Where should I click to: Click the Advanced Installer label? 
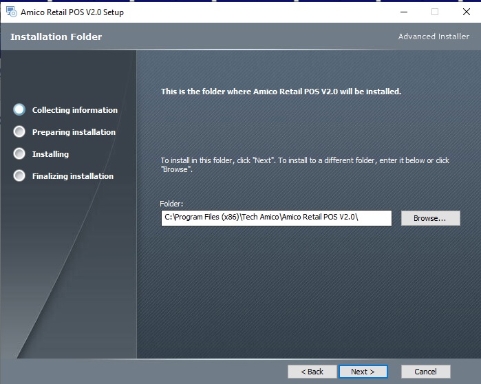pos(434,36)
